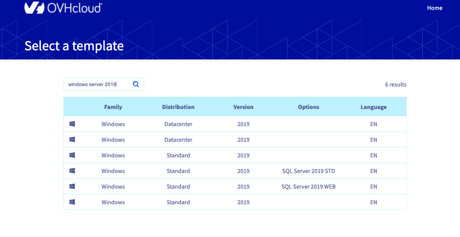Screen dimensions: 460x237
Task: Click "Windows" in the SQL Server 2019 WEB row
Action: coord(113,187)
